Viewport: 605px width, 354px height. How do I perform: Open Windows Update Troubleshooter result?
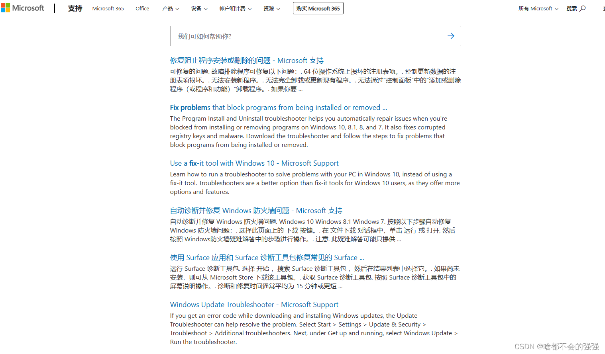[x=254, y=305]
